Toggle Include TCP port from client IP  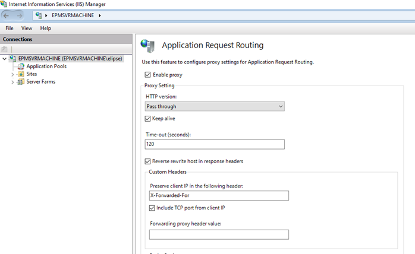(x=152, y=208)
